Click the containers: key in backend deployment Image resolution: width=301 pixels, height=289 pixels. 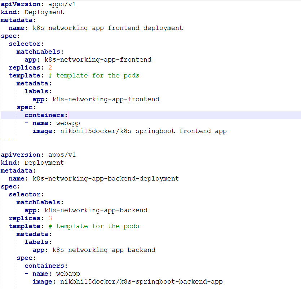(x=46, y=266)
